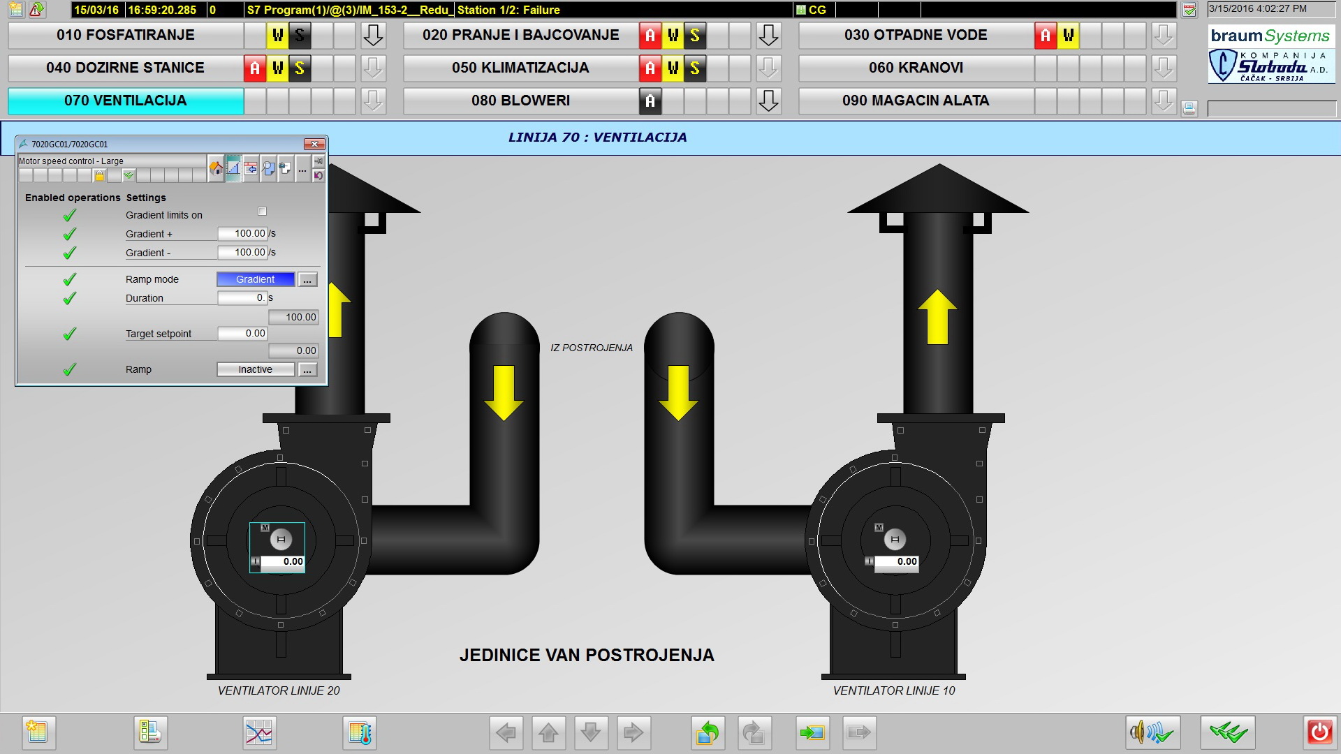
Task: Switch to the 050 KLIMATIZACIJA area
Action: pyautogui.click(x=520, y=68)
